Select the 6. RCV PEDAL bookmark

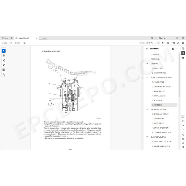[x=164, y=105]
